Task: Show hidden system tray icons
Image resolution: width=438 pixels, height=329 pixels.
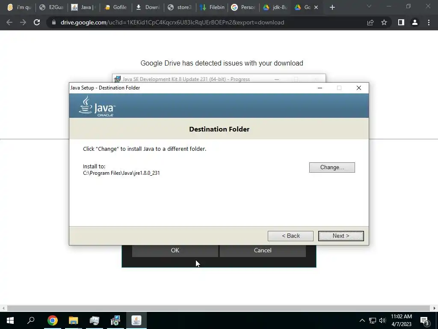Action: pos(362,320)
